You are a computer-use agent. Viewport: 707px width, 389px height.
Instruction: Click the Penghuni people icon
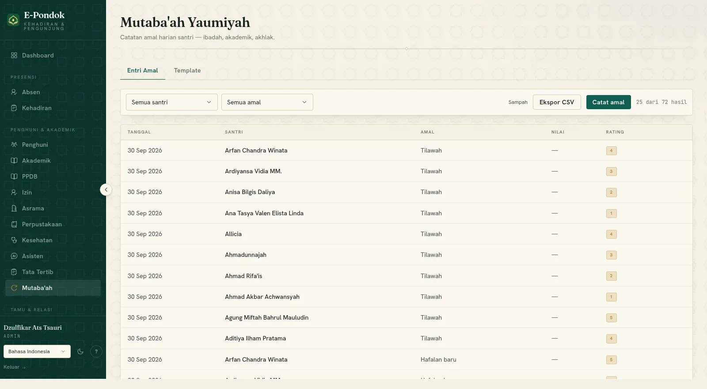click(x=14, y=145)
